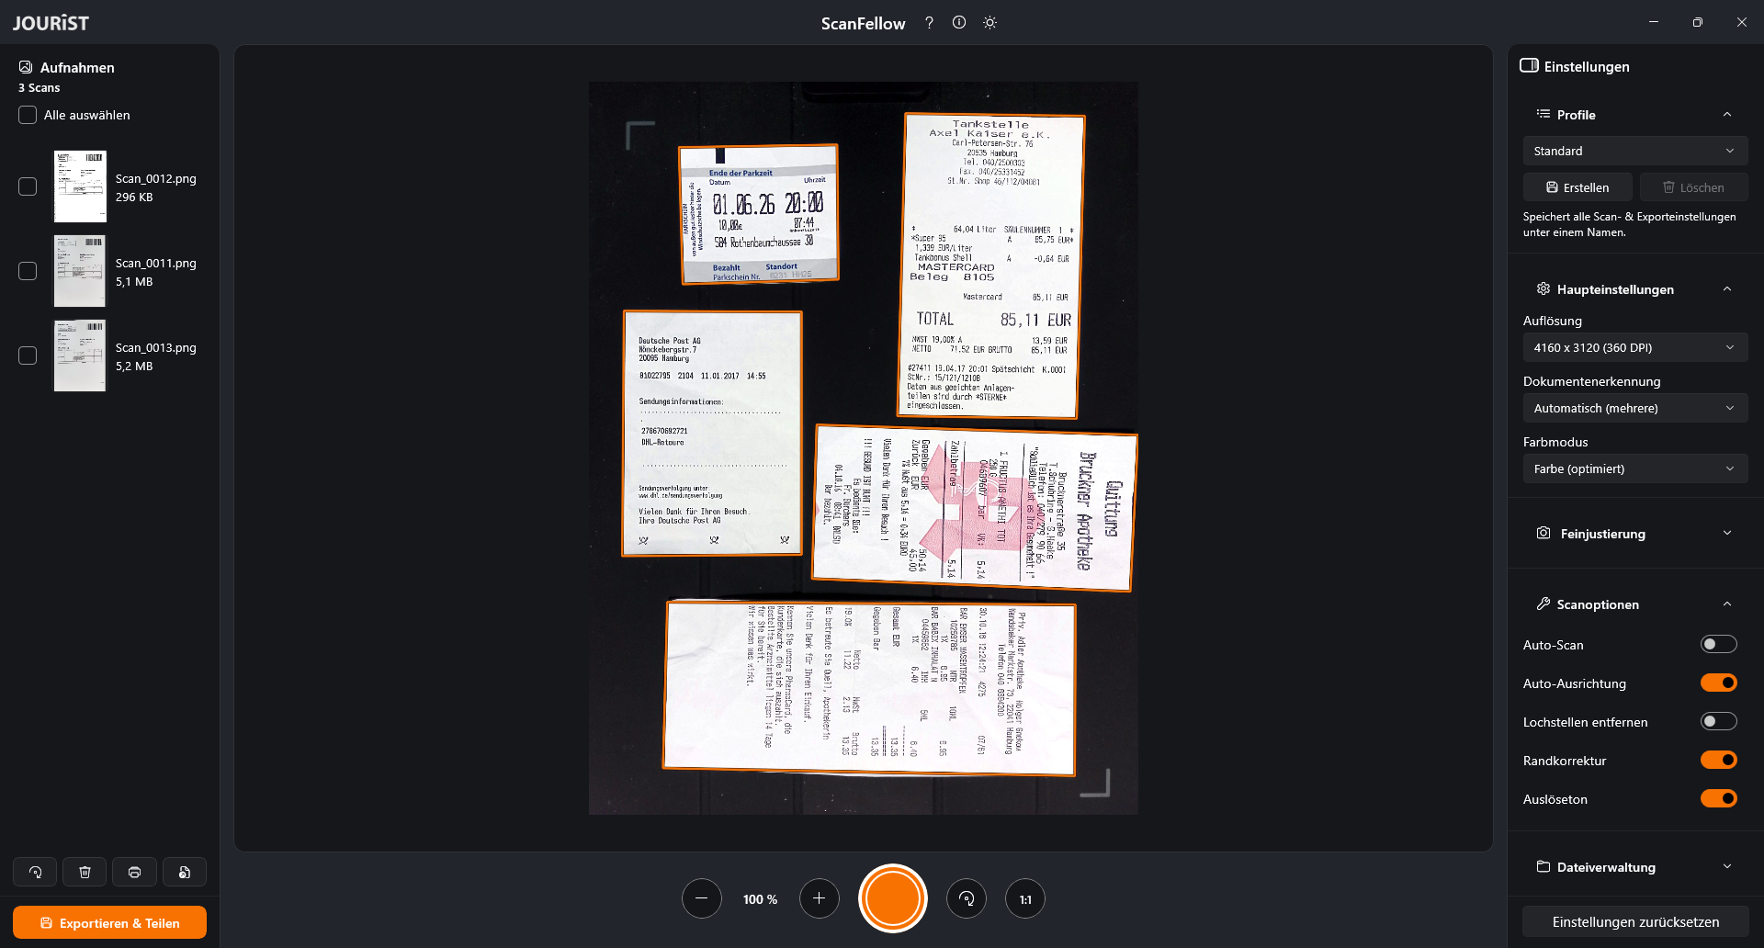Click Exportieren & Teilen button
This screenshot has height=948, width=1764.
[109, 923]
